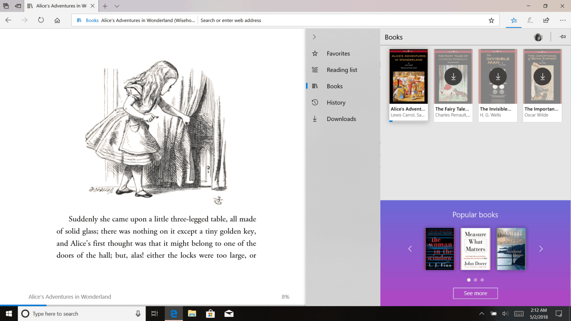Select Books in the Hub
Viewport: 571px width, 321px height.
pos(343,86)
